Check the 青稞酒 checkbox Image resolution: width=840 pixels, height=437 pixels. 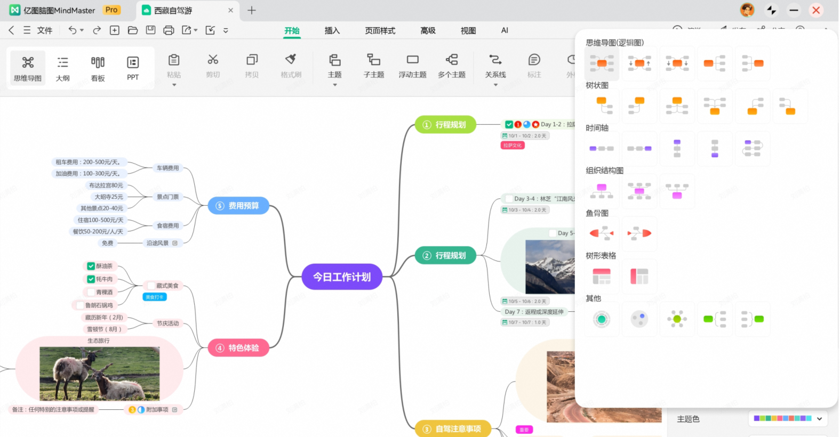click(91, 292)
